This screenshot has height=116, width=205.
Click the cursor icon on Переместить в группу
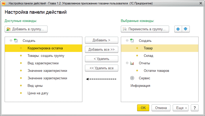pyautogui.click(x=125, y=29)
